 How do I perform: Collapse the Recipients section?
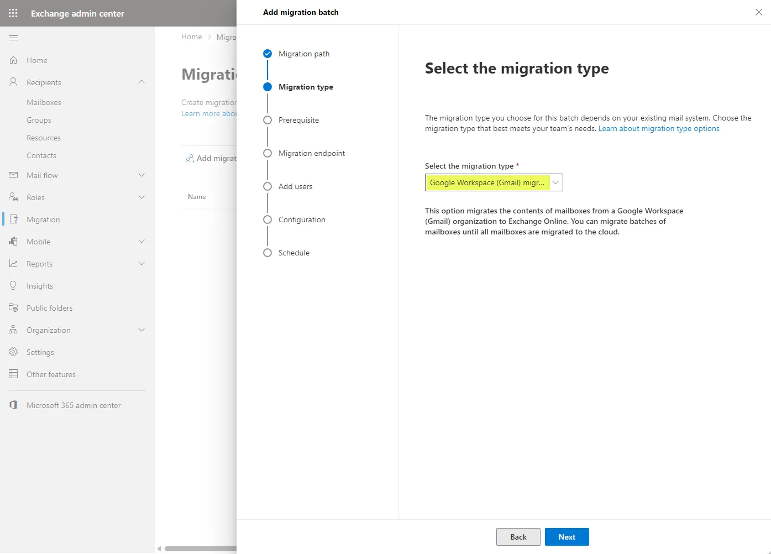pos(142,82)
